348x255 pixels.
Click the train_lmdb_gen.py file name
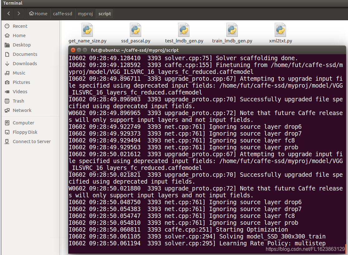(232, 41)
